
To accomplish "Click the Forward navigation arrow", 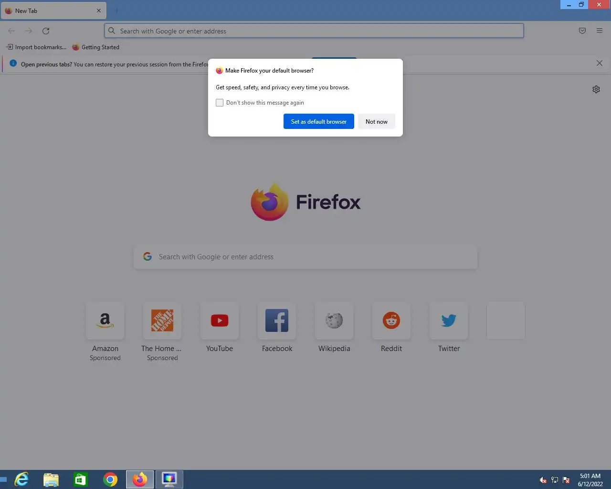I will [x=29, y=31].
